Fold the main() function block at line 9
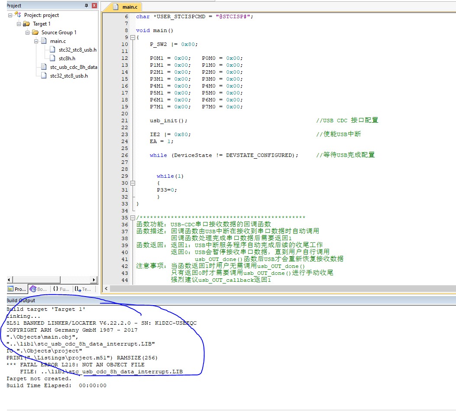The image size is (456, 411). [133, 37]
